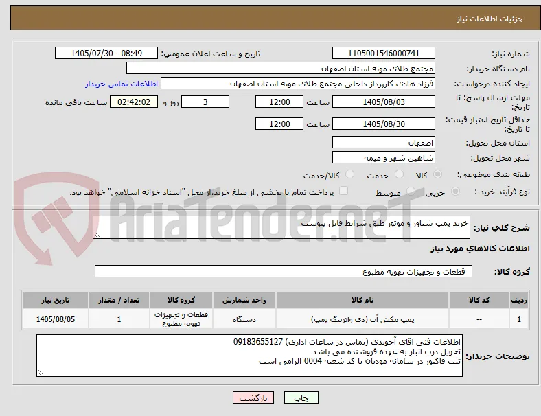Screen dimensions: 541x416
Task: Open the اطلاعات تماس خریدار link
Action: coord(122,84)
